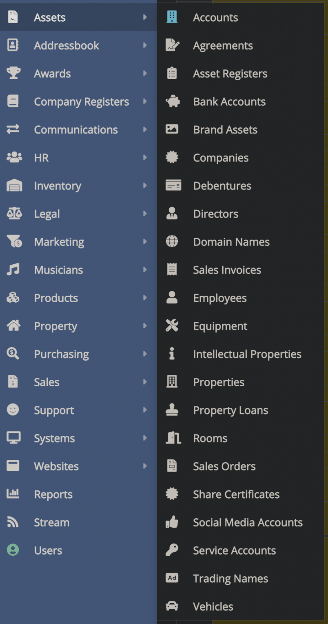Open the Share Certificates link
Image resolution: width=328 pixels, height=624 pixels.
click(236, 495)
